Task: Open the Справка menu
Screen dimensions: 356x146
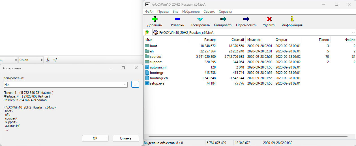Action: pyautogui.click(x=225, y=12)
